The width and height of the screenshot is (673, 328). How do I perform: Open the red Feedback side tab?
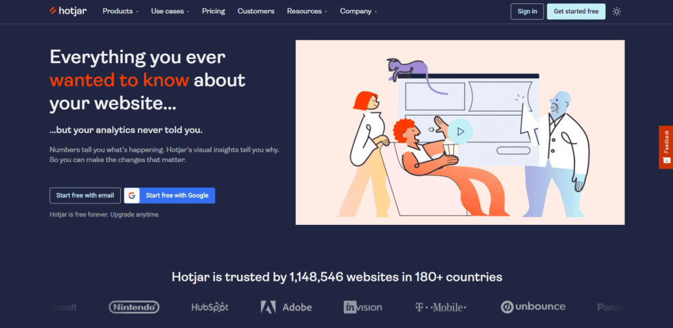(666, 147)
